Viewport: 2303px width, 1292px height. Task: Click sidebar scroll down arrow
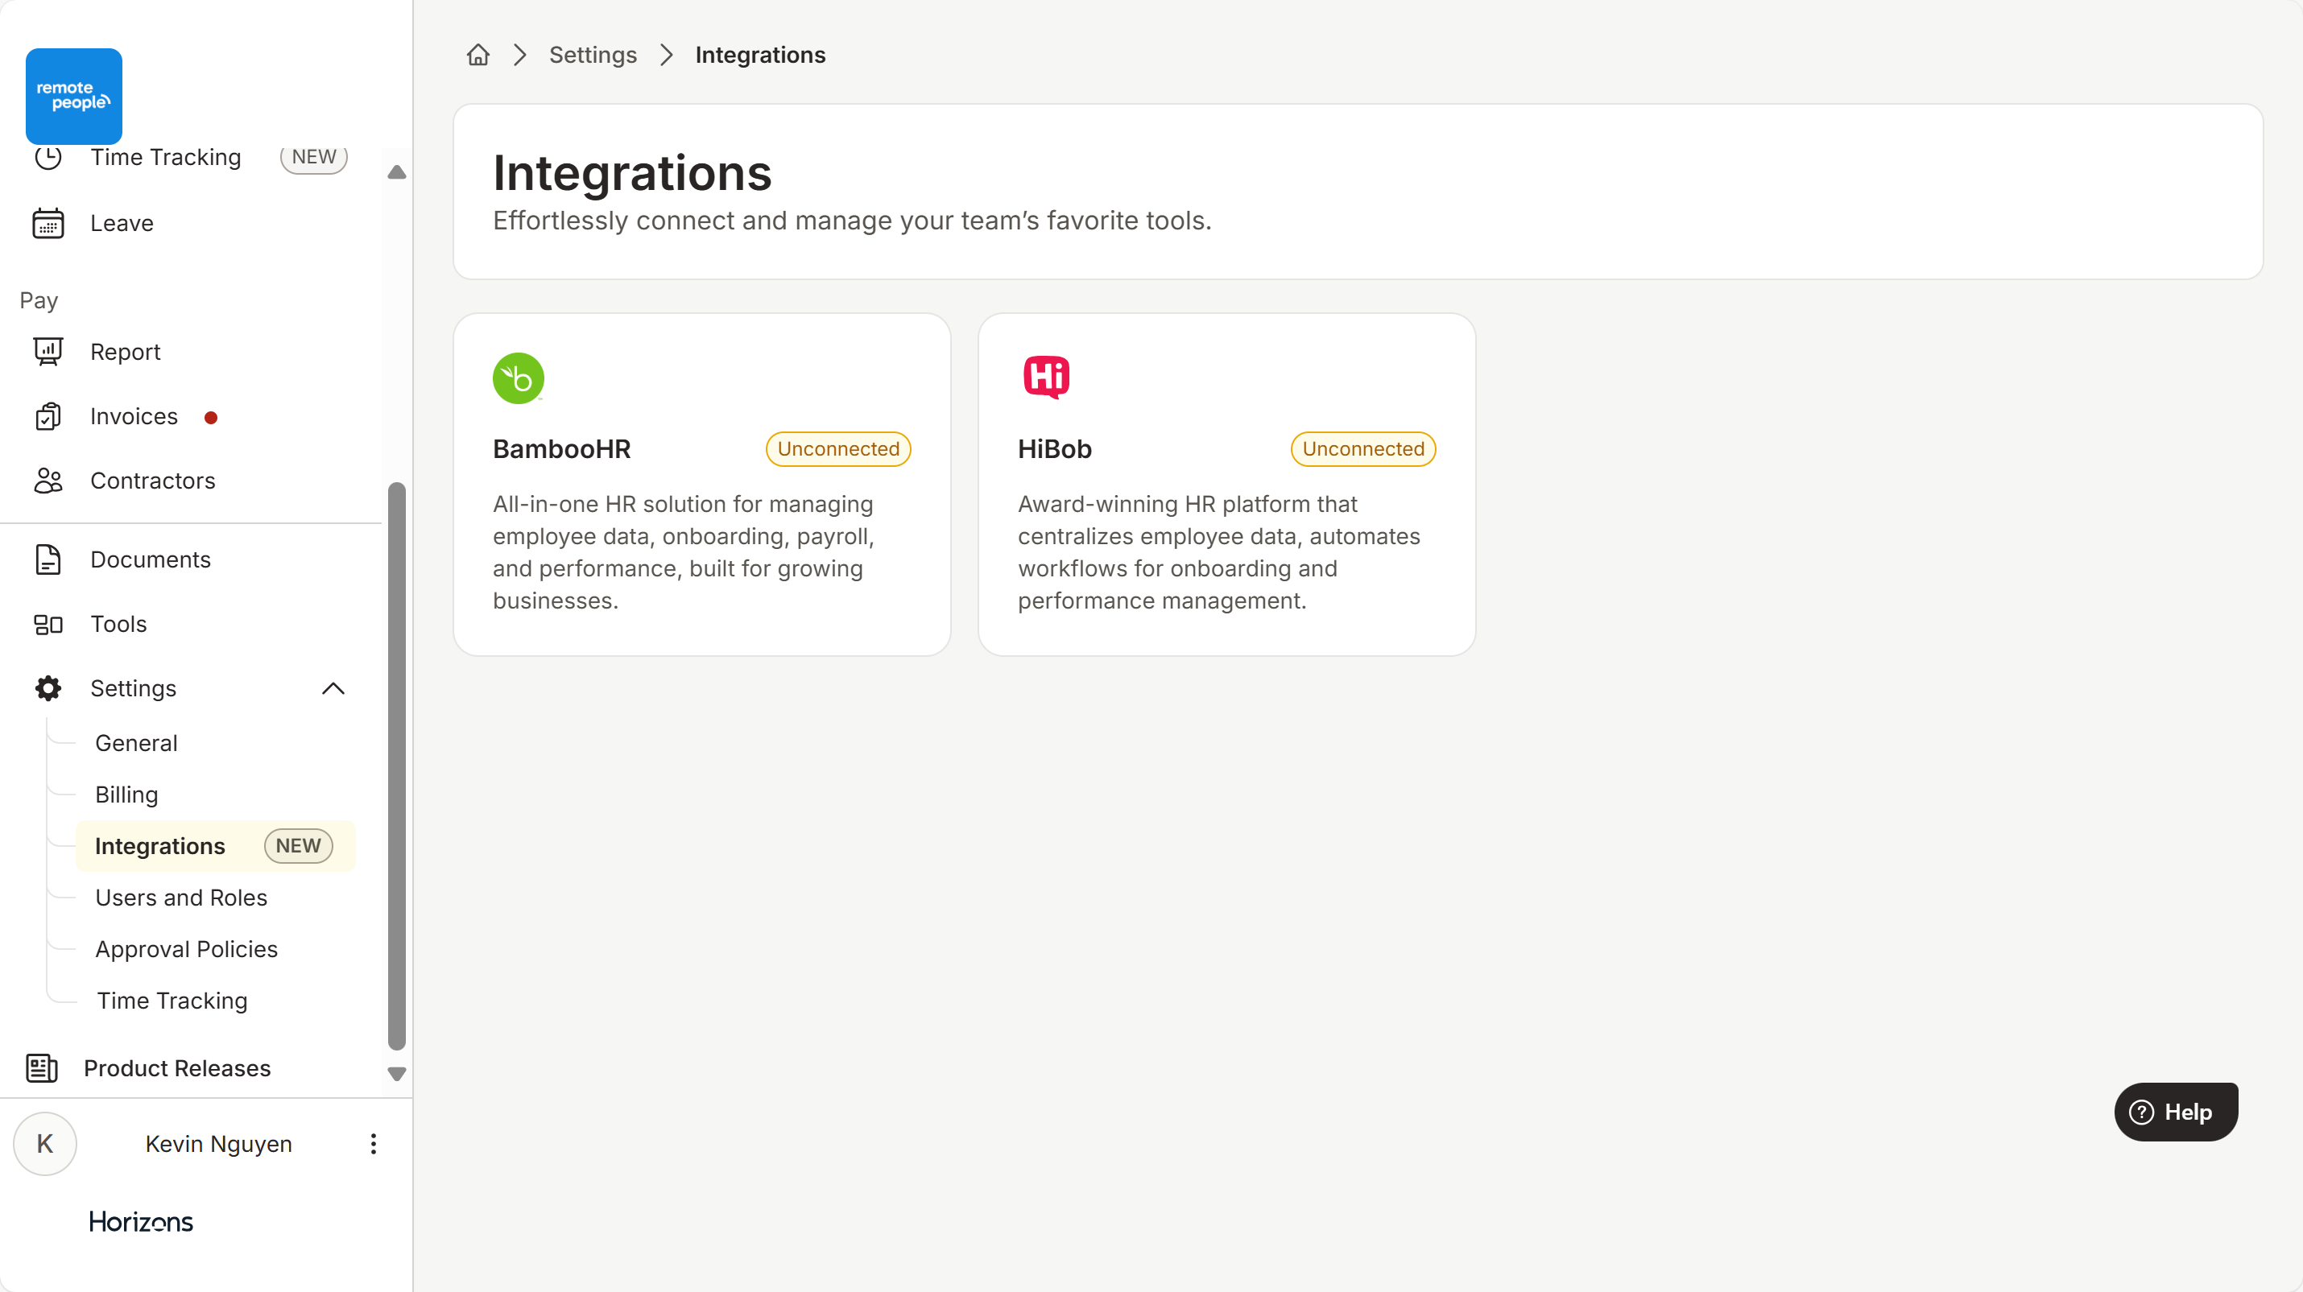[397, 1073]
